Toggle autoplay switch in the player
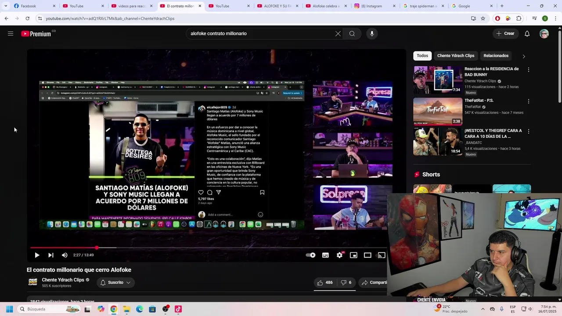This screenshot has width=562, height=316. pos(311,255)
